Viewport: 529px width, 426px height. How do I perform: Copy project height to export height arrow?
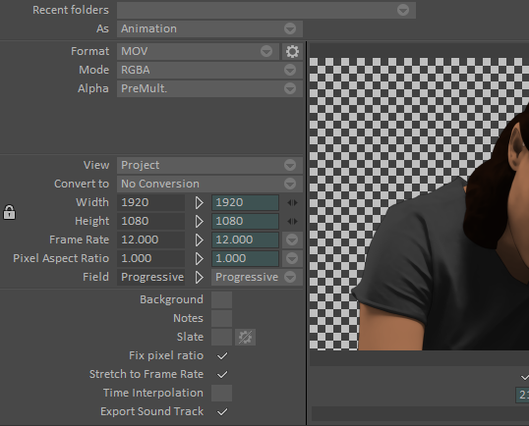click(x=199, y=221)
